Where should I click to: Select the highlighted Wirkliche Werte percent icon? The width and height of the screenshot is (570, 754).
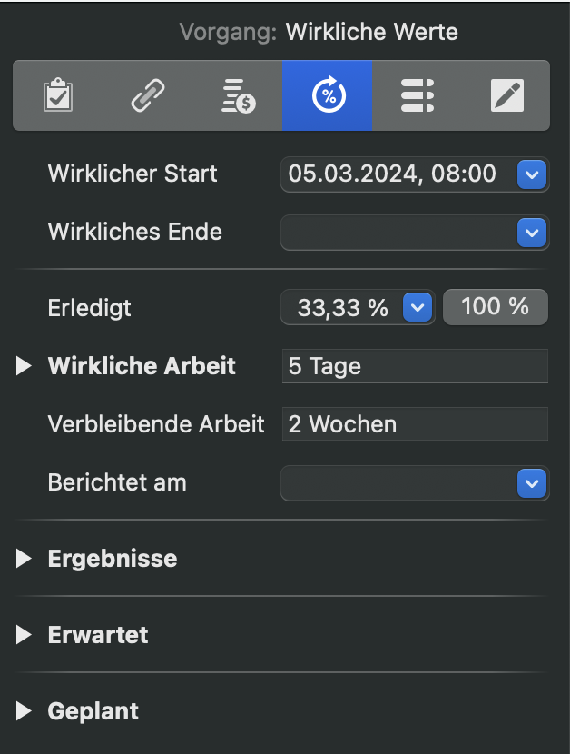coord(327,94)
